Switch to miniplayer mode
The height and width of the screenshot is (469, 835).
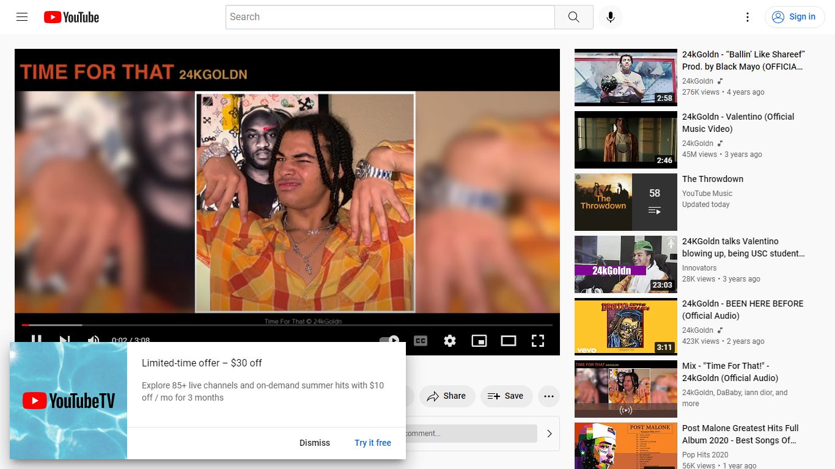[x=479, y=341]
